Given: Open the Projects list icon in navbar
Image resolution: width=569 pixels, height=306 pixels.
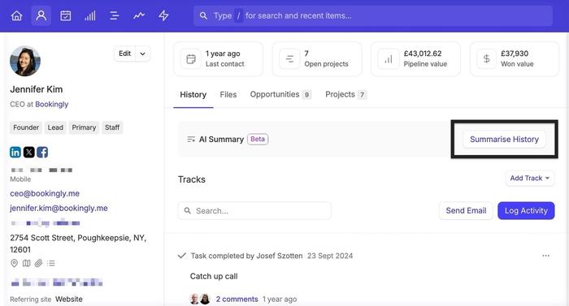Looking at the screenshot, I should (x=115, y=15).
